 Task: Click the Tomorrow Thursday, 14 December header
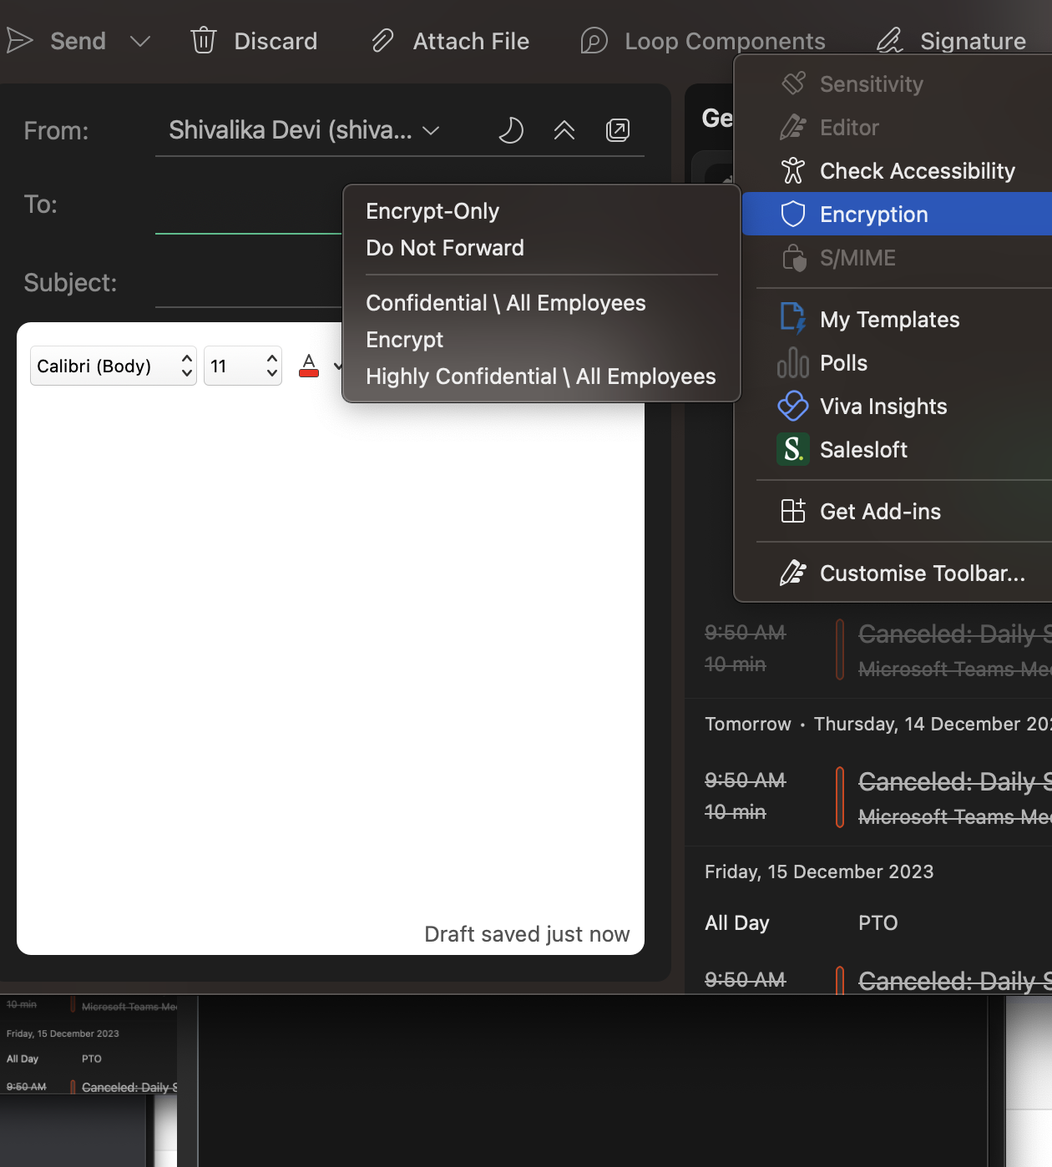coord(878,724)
